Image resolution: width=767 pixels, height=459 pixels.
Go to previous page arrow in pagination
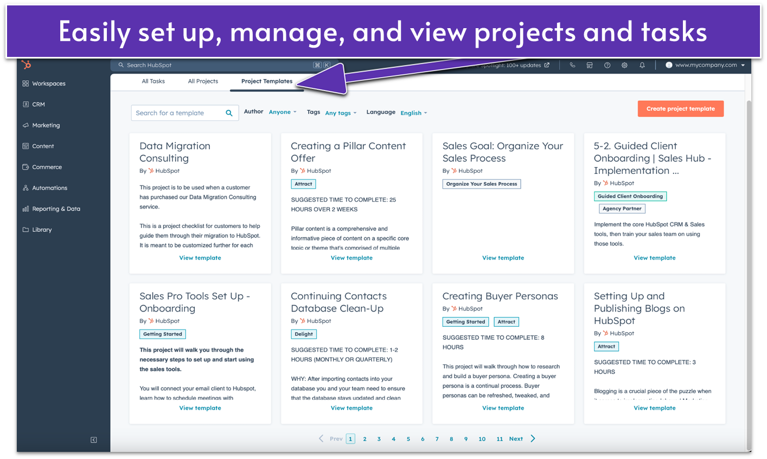pyautogui.click(x=321, y=439)
